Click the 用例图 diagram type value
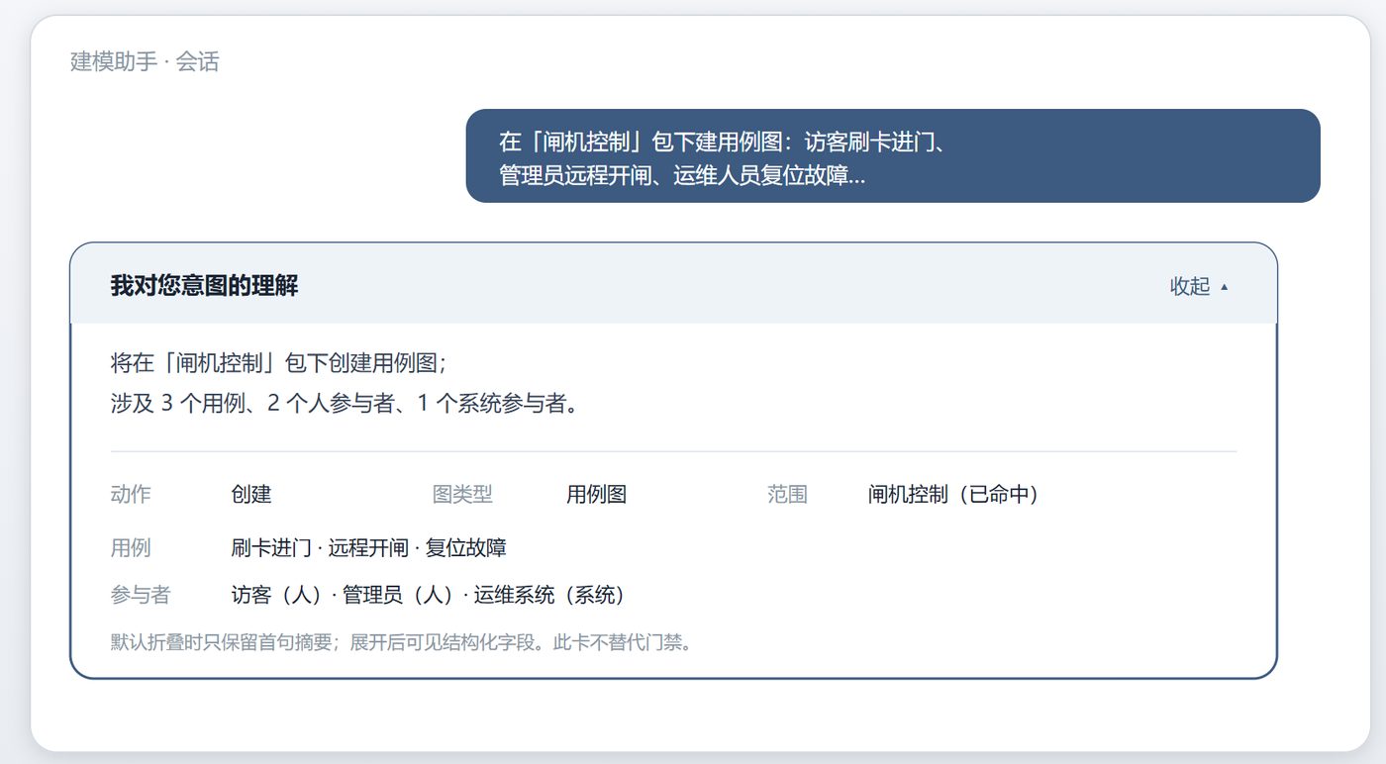This screenshot has height=764, width=1386. tap(596, 494)
